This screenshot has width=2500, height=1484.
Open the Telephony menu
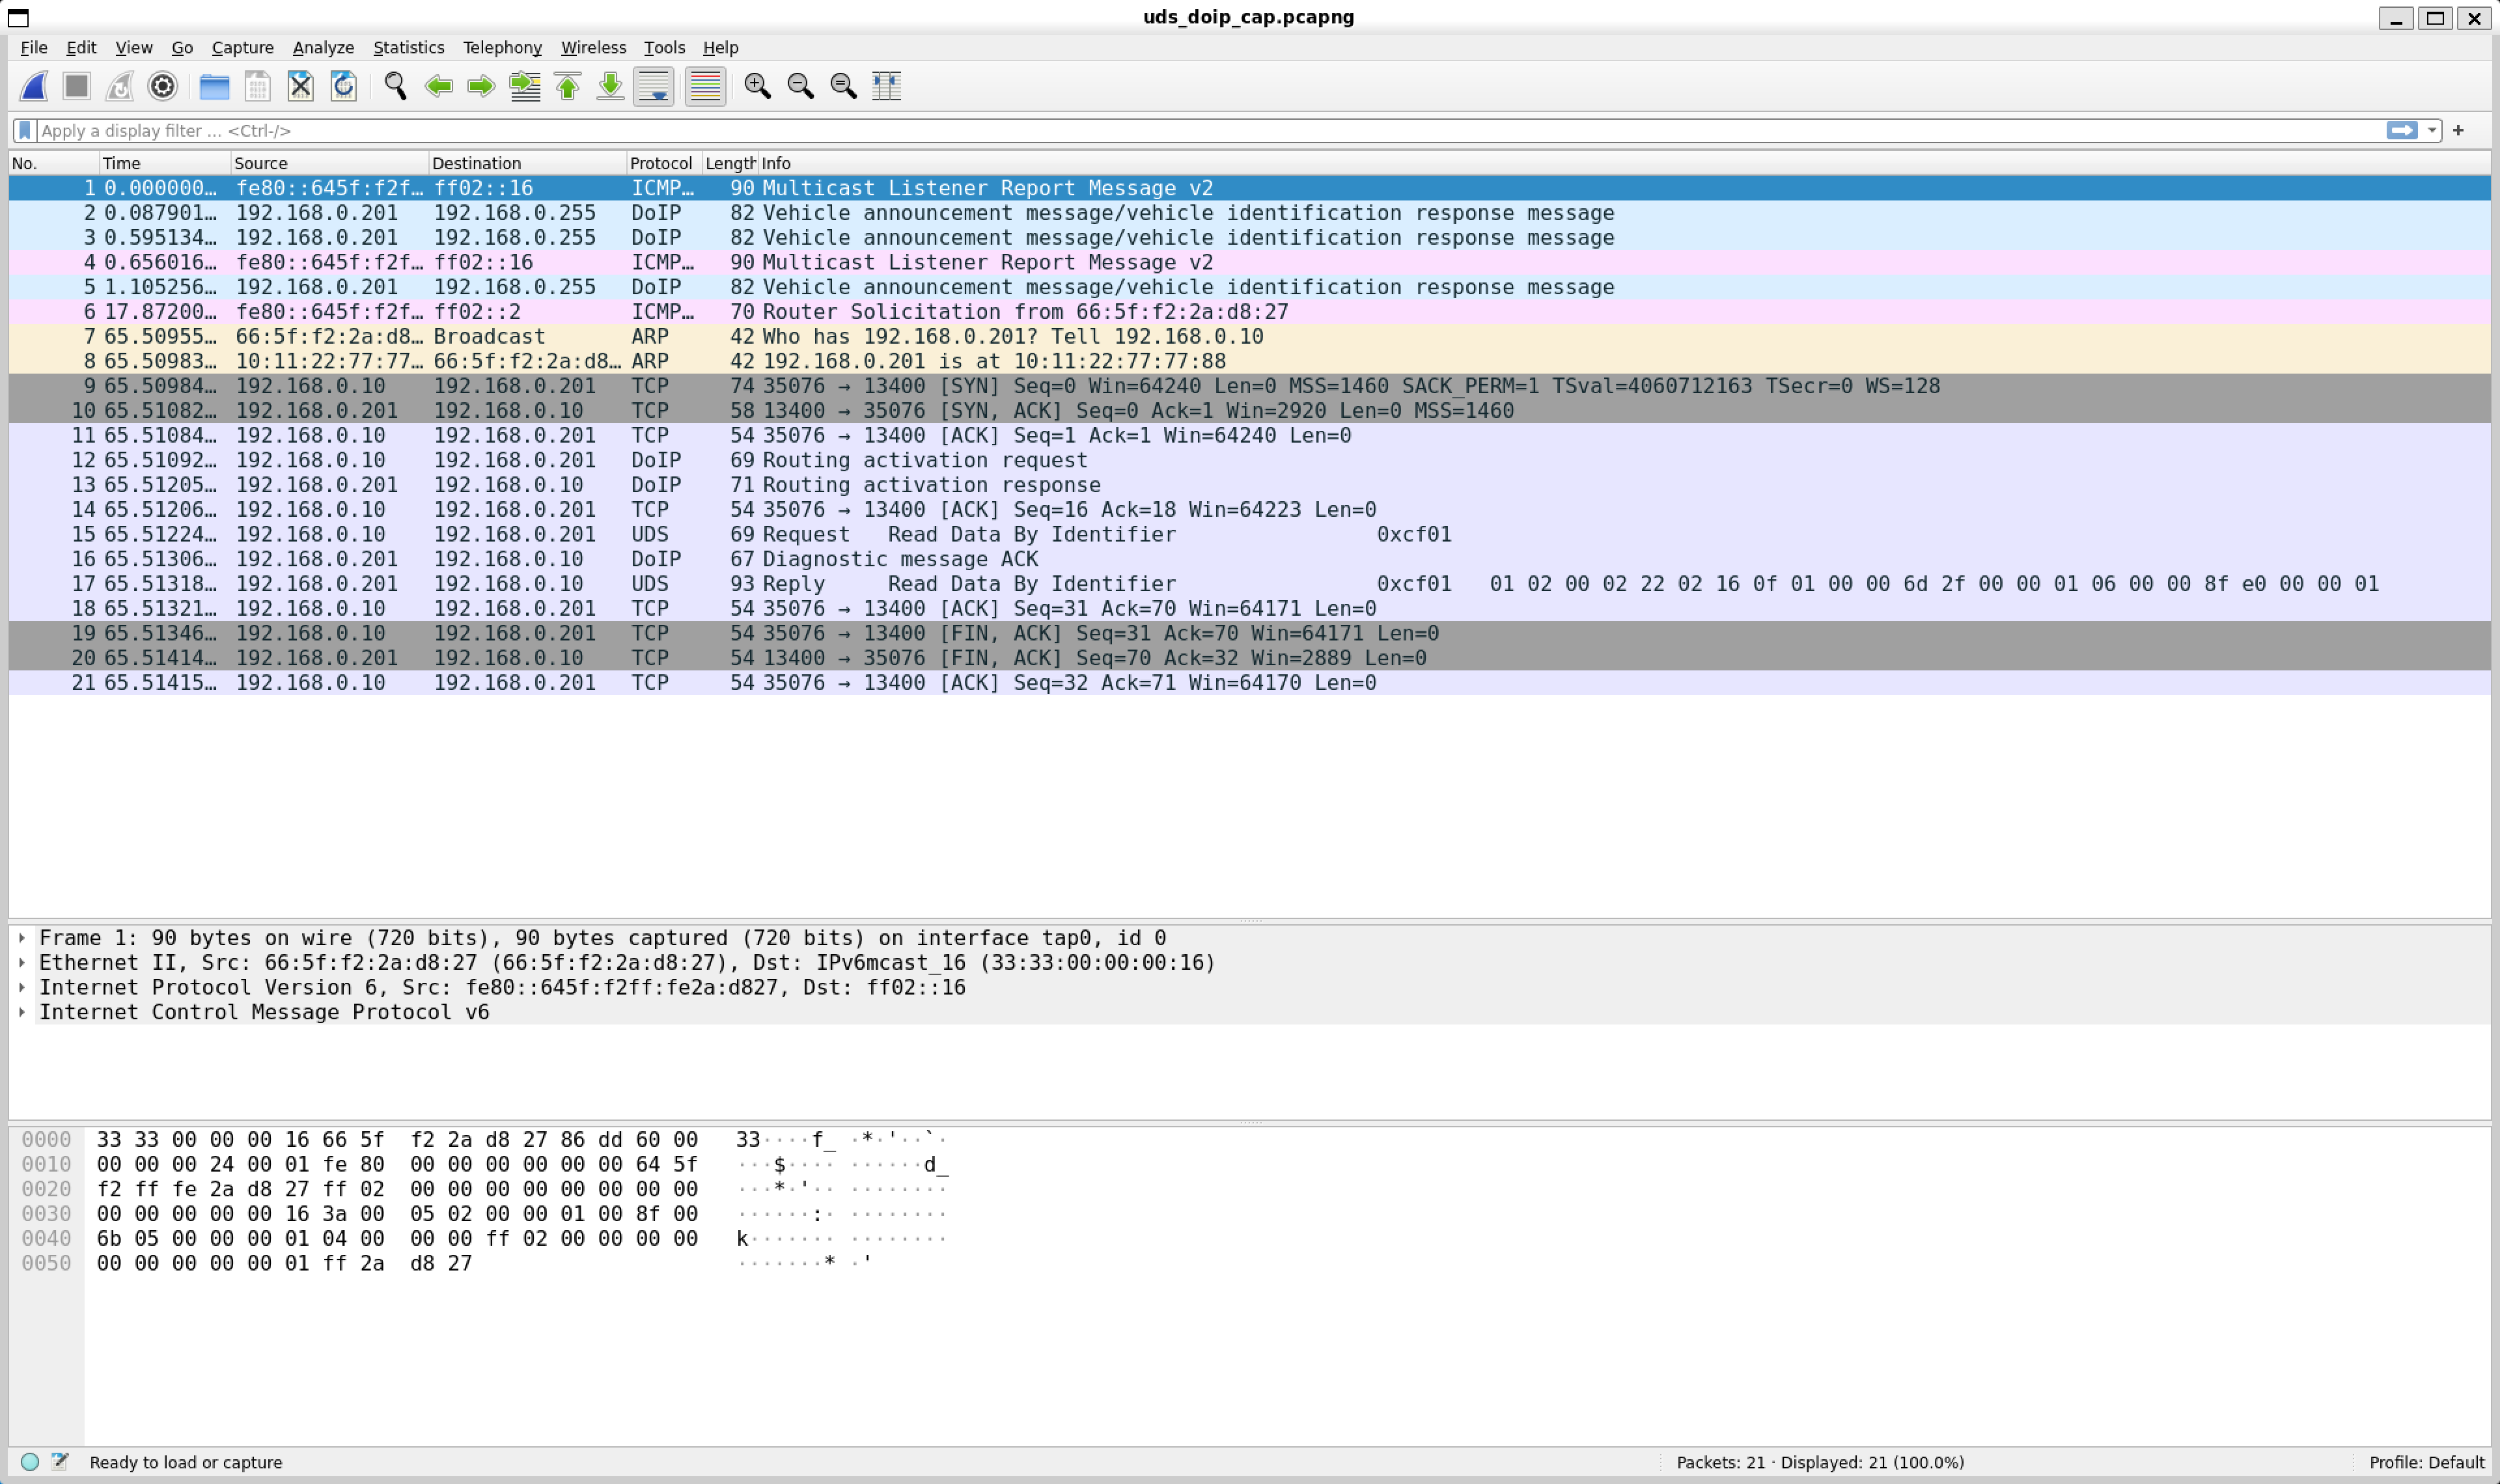[502, 48]
